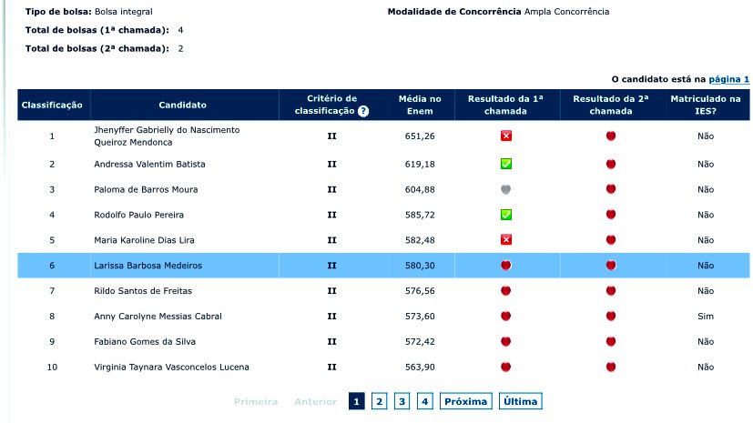Jump to the Última page

point(521,401)
